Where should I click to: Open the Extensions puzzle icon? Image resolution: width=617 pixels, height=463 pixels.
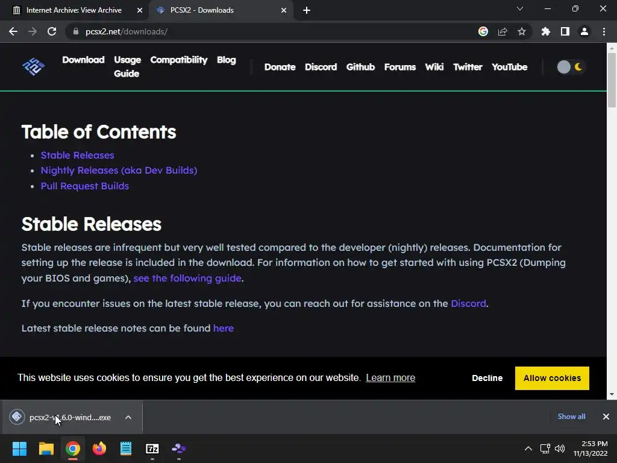(546, 31)
